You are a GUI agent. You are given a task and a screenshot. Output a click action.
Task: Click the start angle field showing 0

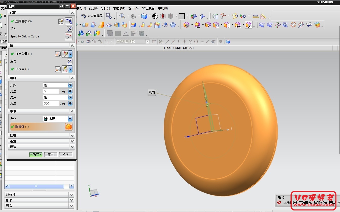coord(51,91)
